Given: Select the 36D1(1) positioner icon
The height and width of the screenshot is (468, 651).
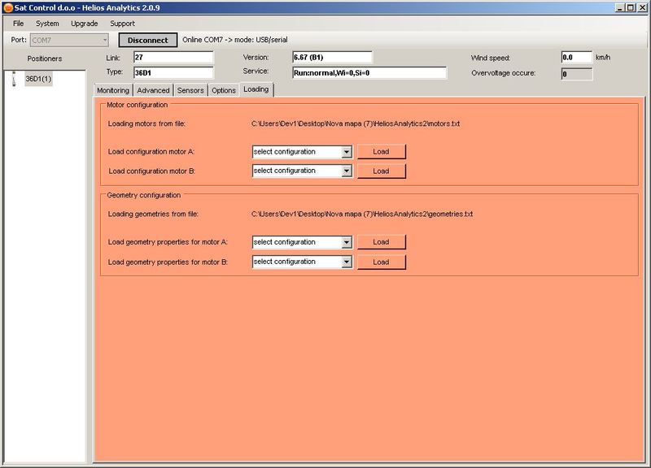Looking at the screenshot, I should coord(14,79).
